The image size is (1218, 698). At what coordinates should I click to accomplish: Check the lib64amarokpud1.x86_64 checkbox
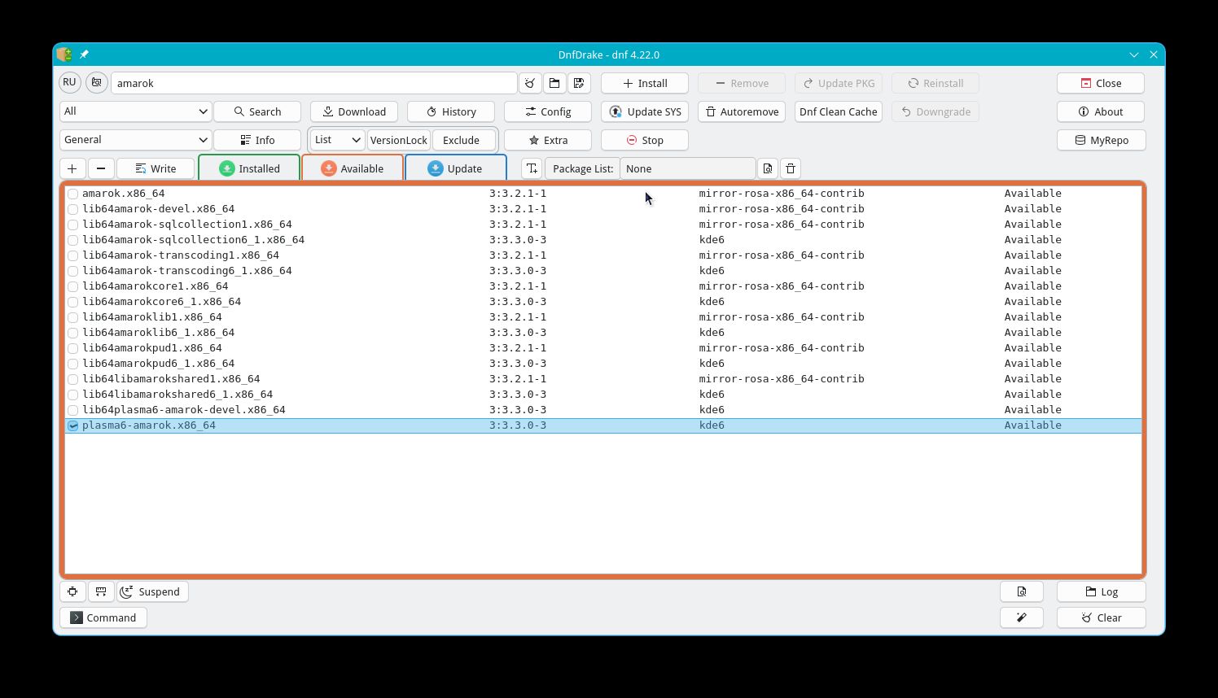73,348
